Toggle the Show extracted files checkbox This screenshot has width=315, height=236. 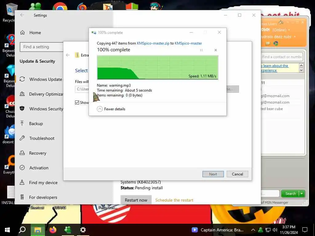pos(77,103)
